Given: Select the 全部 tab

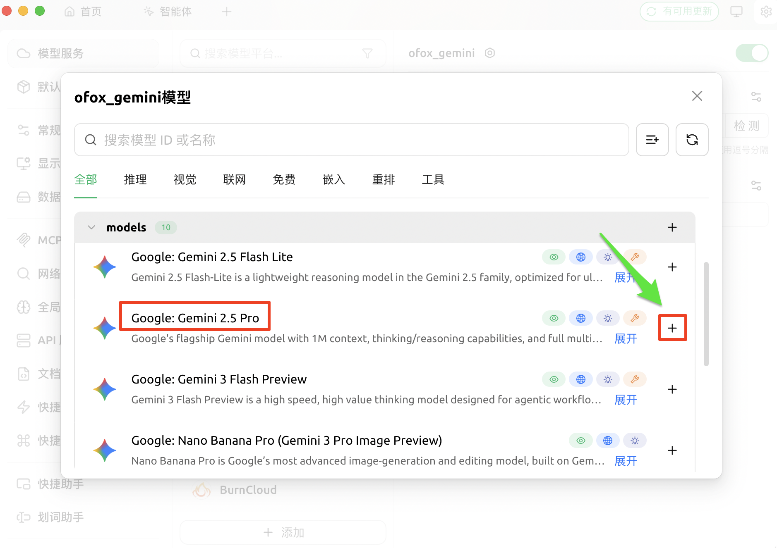Looking at the screenshot, I should click(86, 179).
